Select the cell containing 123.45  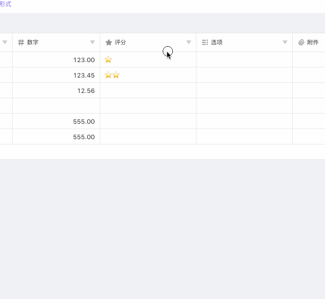click(56, 75)
